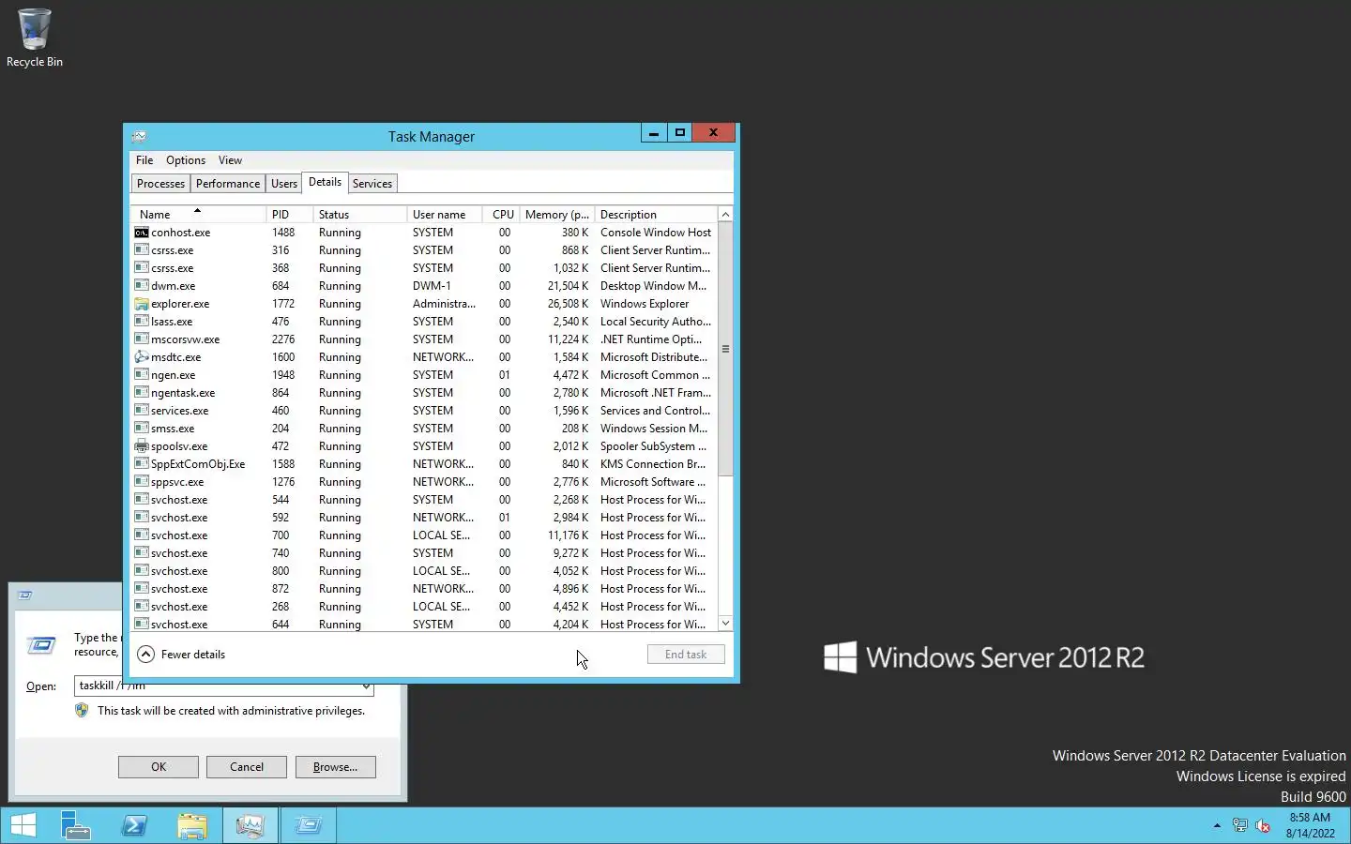The image size is (1351, 844).
Task: Select the svchost.exe row with PID 872
Action: pos(424,589)
